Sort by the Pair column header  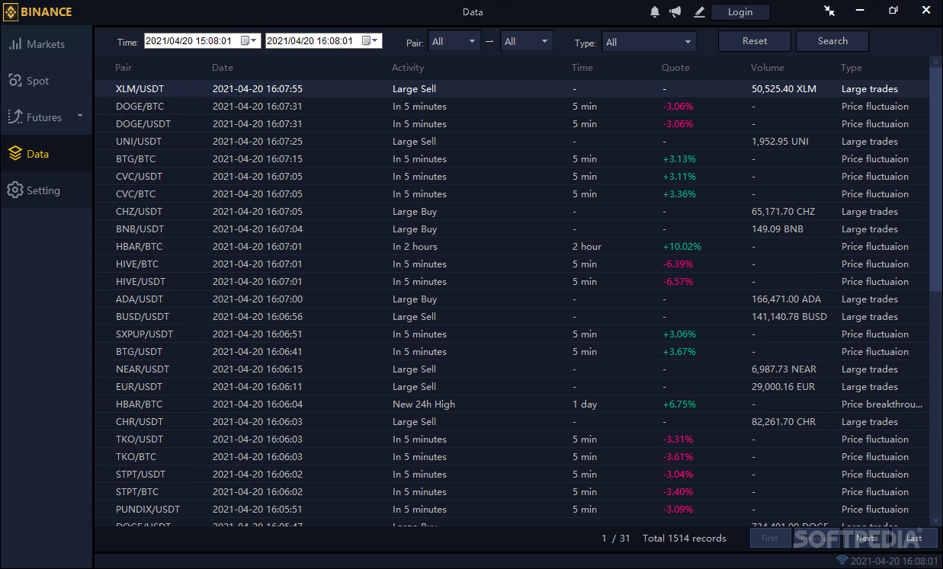click(x=123, y=68)
